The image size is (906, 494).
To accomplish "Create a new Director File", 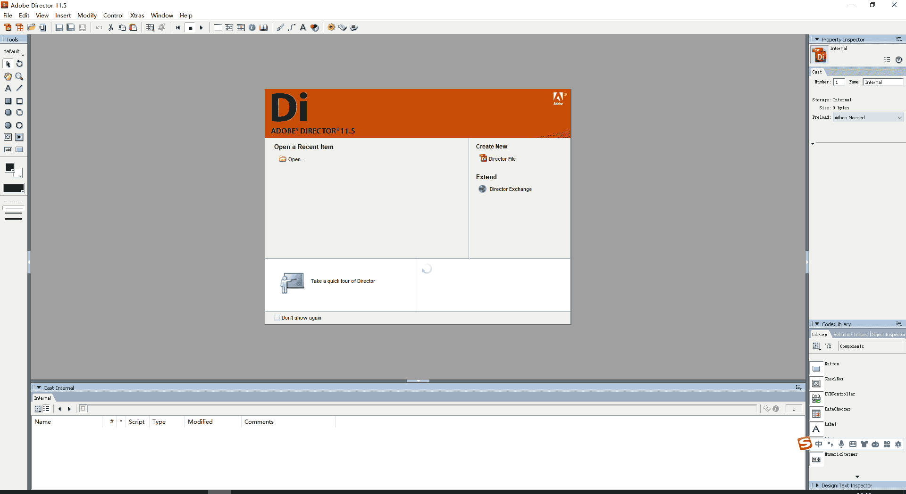I will (498, 159).
